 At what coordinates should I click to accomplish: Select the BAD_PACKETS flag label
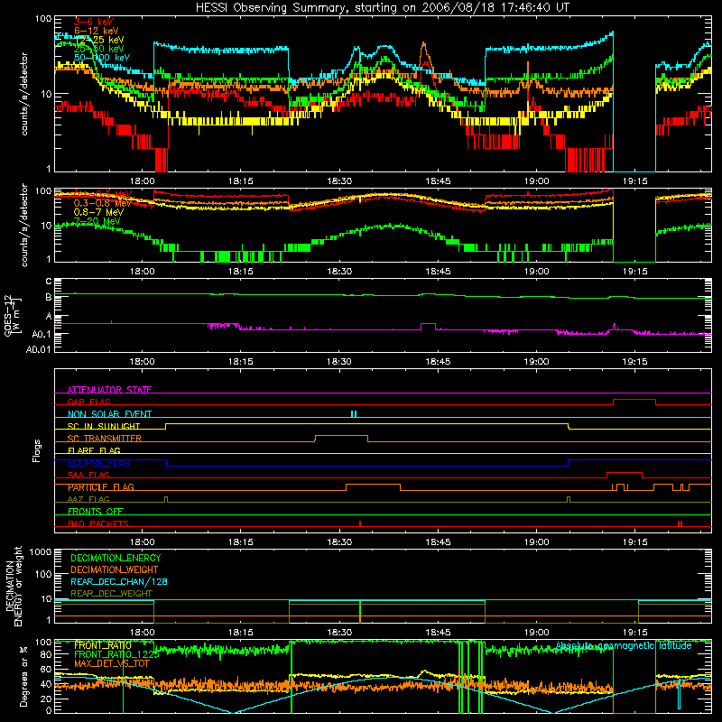point(98,523)
